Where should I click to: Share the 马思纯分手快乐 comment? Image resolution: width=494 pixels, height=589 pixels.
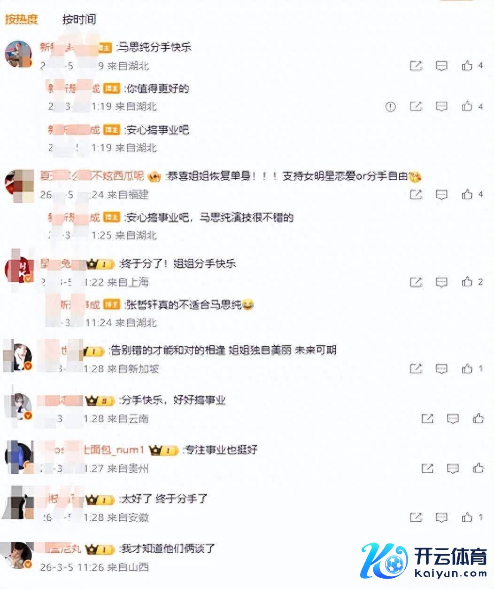click(416, 65)
